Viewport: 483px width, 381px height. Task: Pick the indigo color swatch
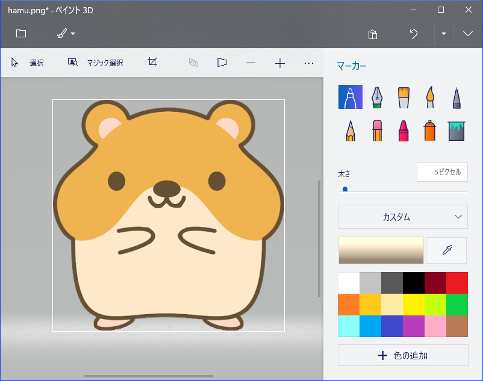pyautogui.click(x=392, y=326)
